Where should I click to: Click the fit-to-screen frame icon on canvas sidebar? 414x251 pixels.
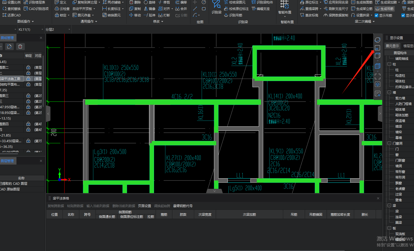[x=378, y=76]
